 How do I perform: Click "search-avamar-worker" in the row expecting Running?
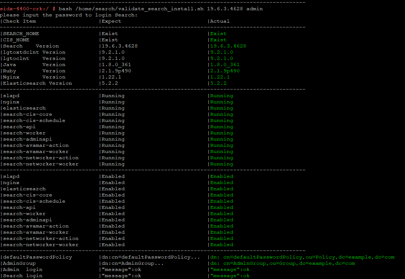click(x=36, y=152)
